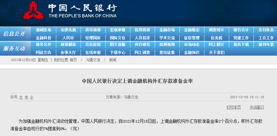
Task: Select 信贷政策 in the navigation
Action: 142,30
